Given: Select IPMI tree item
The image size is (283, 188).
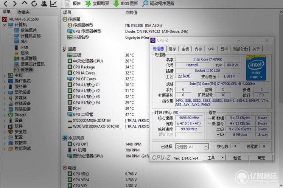Looking at the screenshot, I should click(21, 47).
